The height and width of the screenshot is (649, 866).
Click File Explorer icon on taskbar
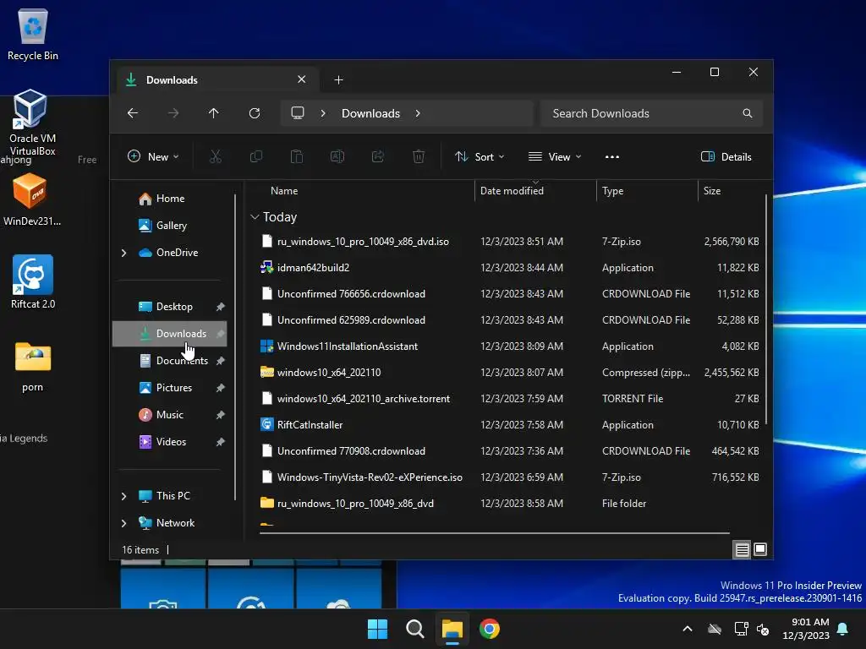(x=452, y=629)
